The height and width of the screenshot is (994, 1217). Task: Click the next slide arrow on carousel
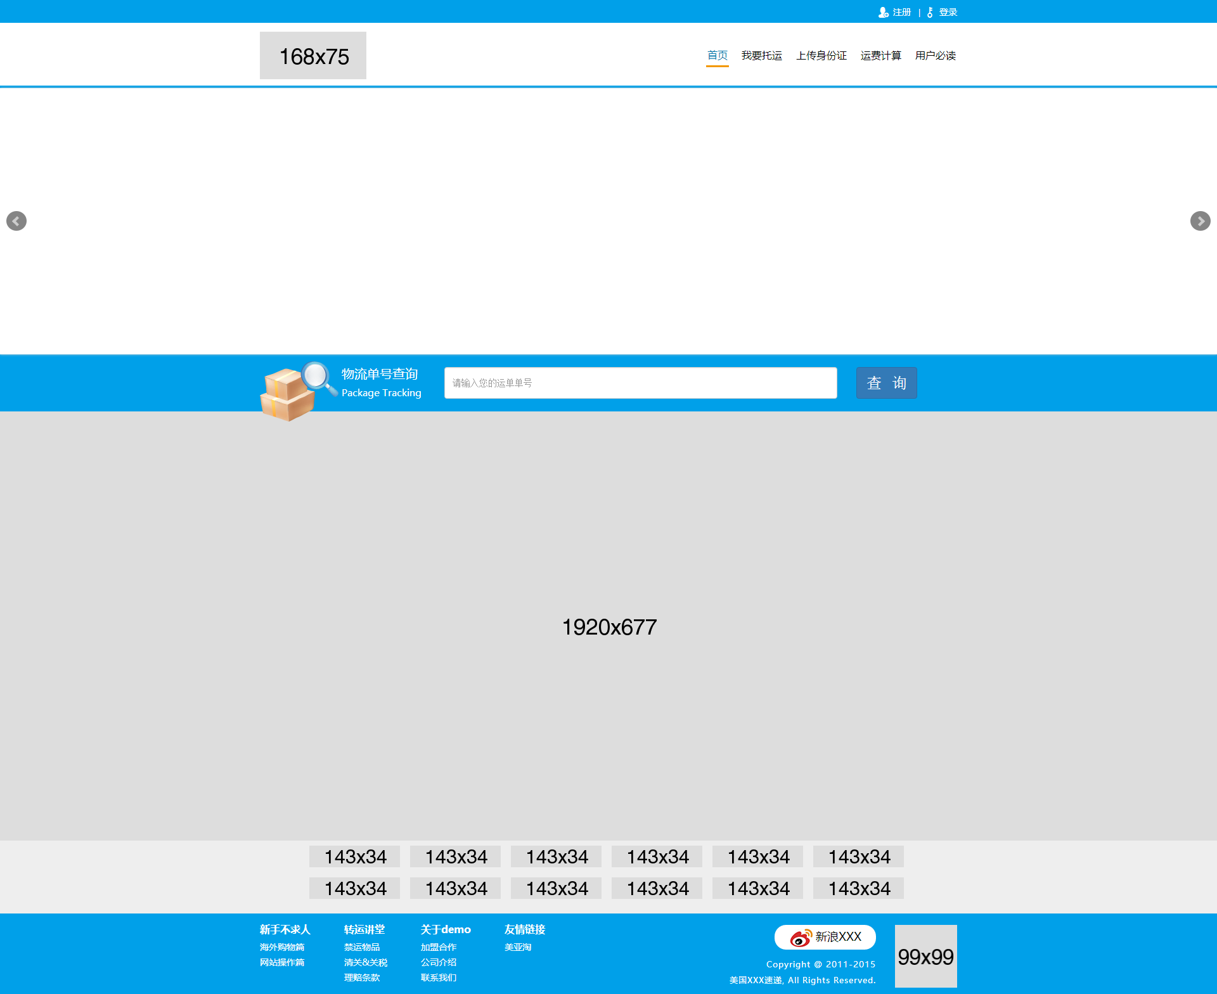click(x=1200, y=221)
